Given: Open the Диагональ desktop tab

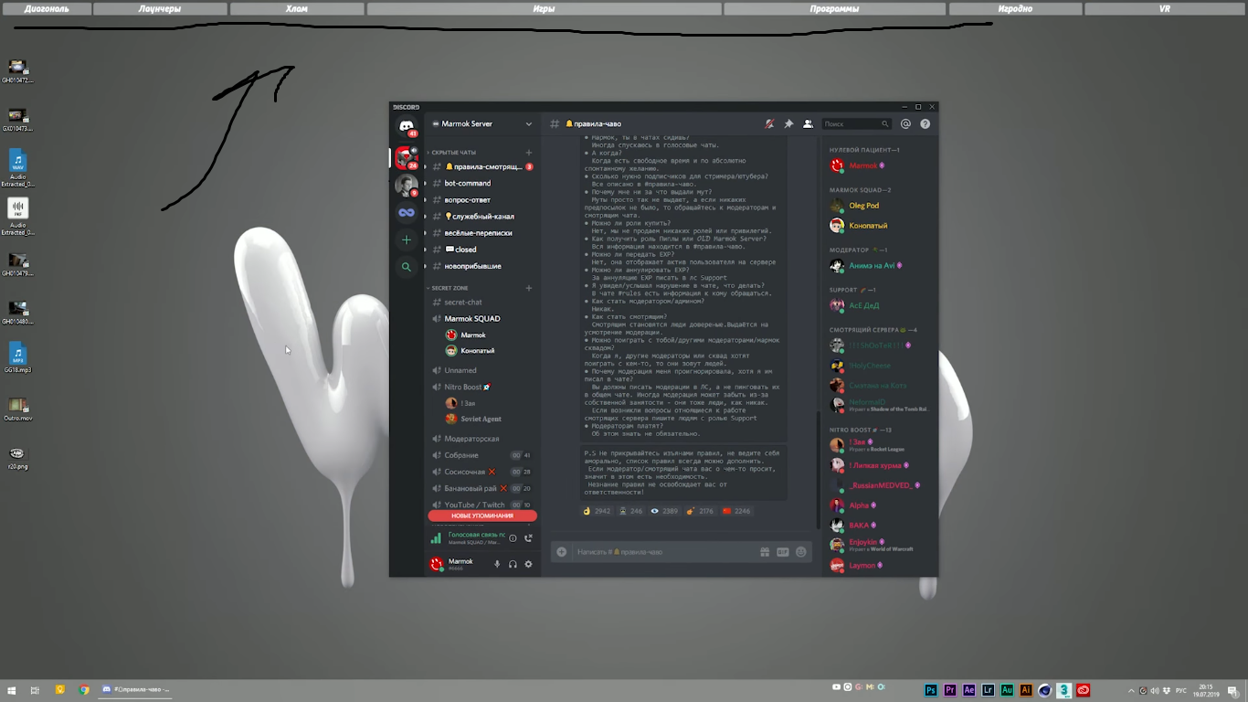Looking at the screenshot, I should tap(46, 9).
